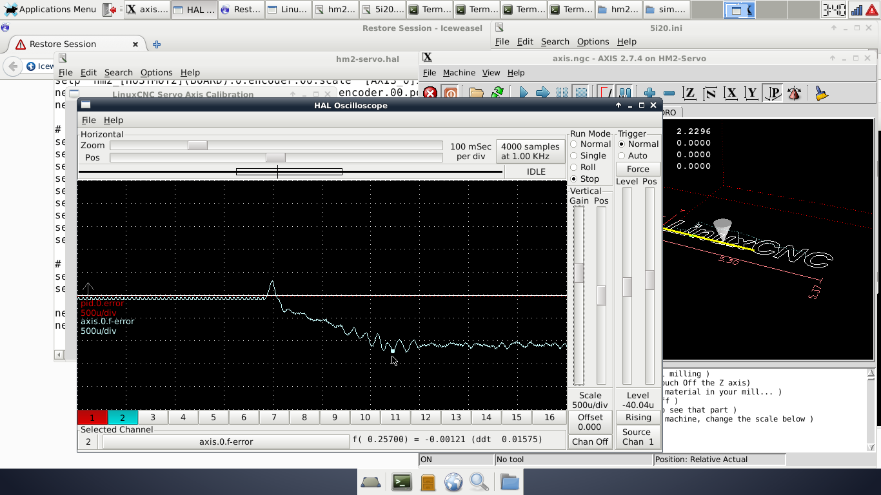Launch web browser from the bottom dock
881x495 pixels.
[453, 481]
